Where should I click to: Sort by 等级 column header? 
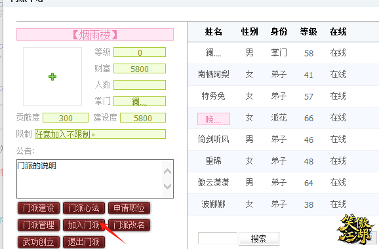point(308,31)
